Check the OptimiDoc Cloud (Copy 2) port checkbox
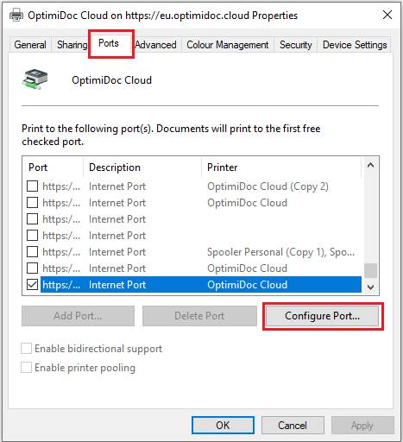Image resolution: width=403 pixels, height=442 pixels. [32, 186]
